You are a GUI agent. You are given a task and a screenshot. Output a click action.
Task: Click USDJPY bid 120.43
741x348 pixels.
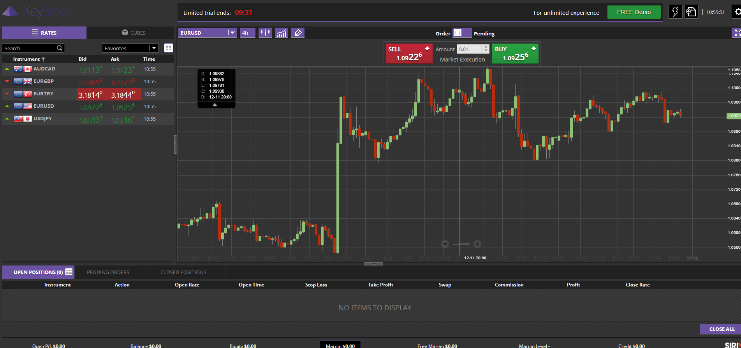pyautogui.click(x=91, y=120)
